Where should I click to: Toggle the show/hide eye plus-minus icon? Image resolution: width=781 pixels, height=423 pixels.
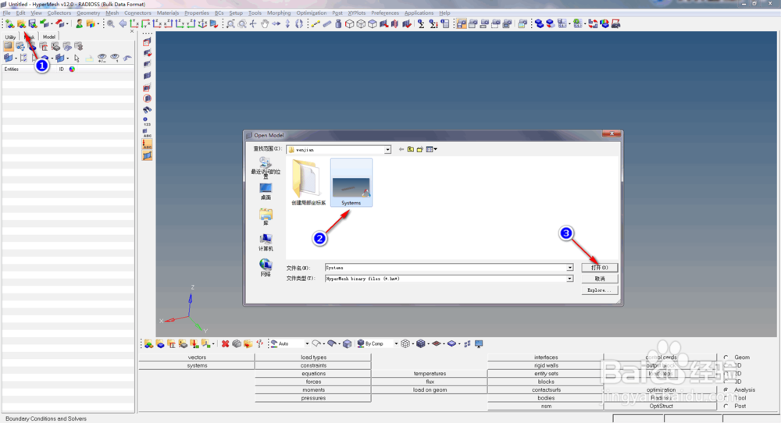pyautogui.click(x=102, y=59)
